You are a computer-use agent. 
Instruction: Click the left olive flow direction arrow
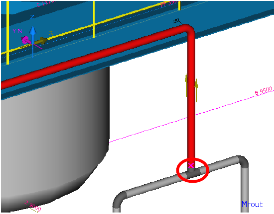pyautogui.click(x=186, y=85)
